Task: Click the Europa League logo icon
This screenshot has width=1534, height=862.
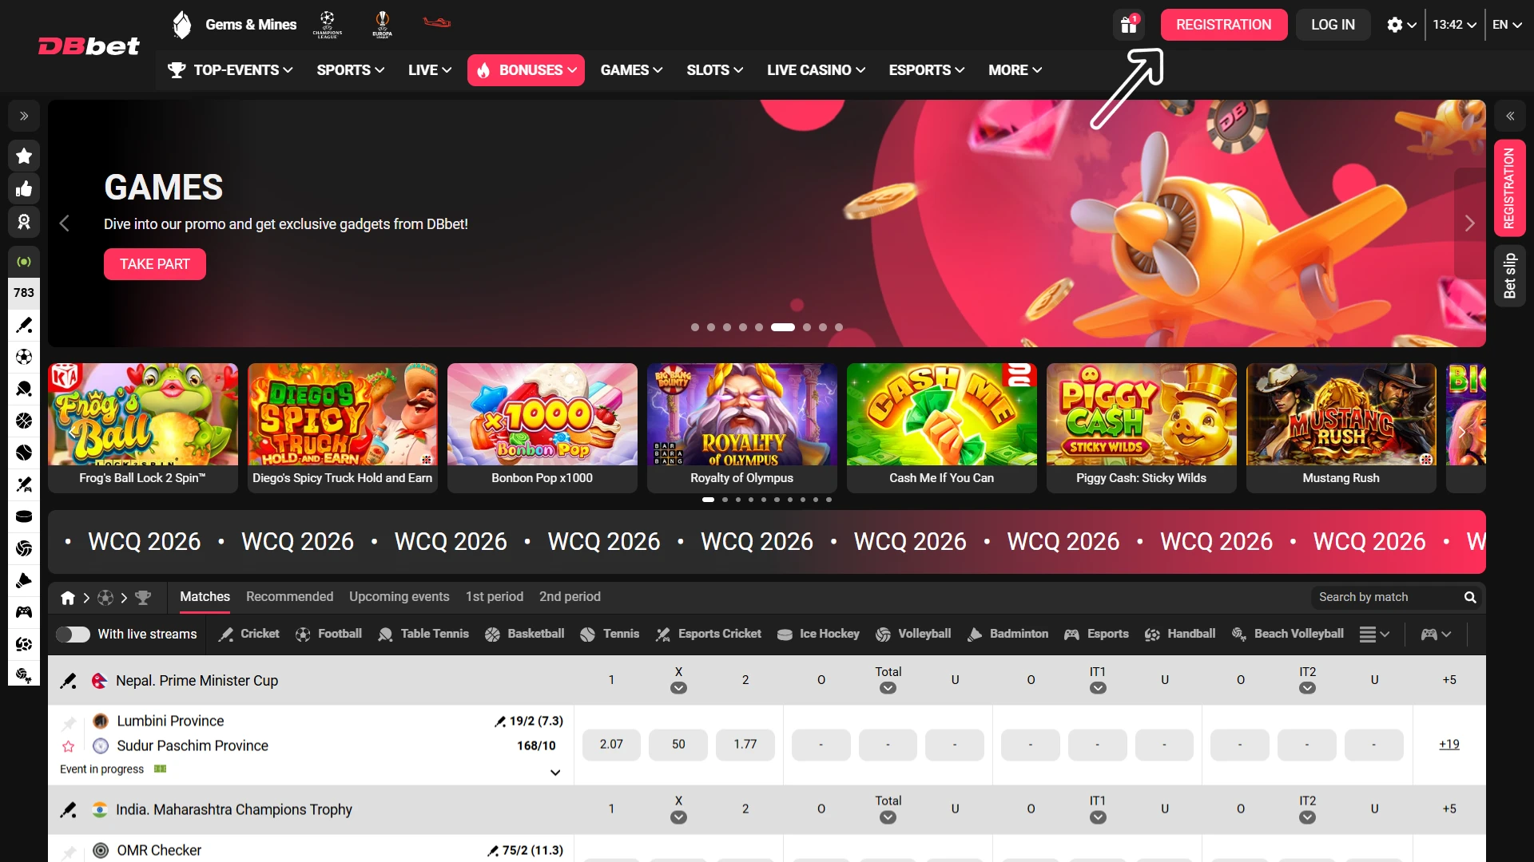Action: point(383,24)
